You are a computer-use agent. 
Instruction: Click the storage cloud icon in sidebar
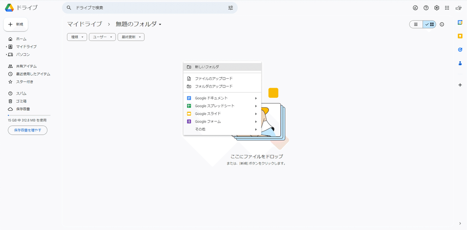(x=11, y=109)
